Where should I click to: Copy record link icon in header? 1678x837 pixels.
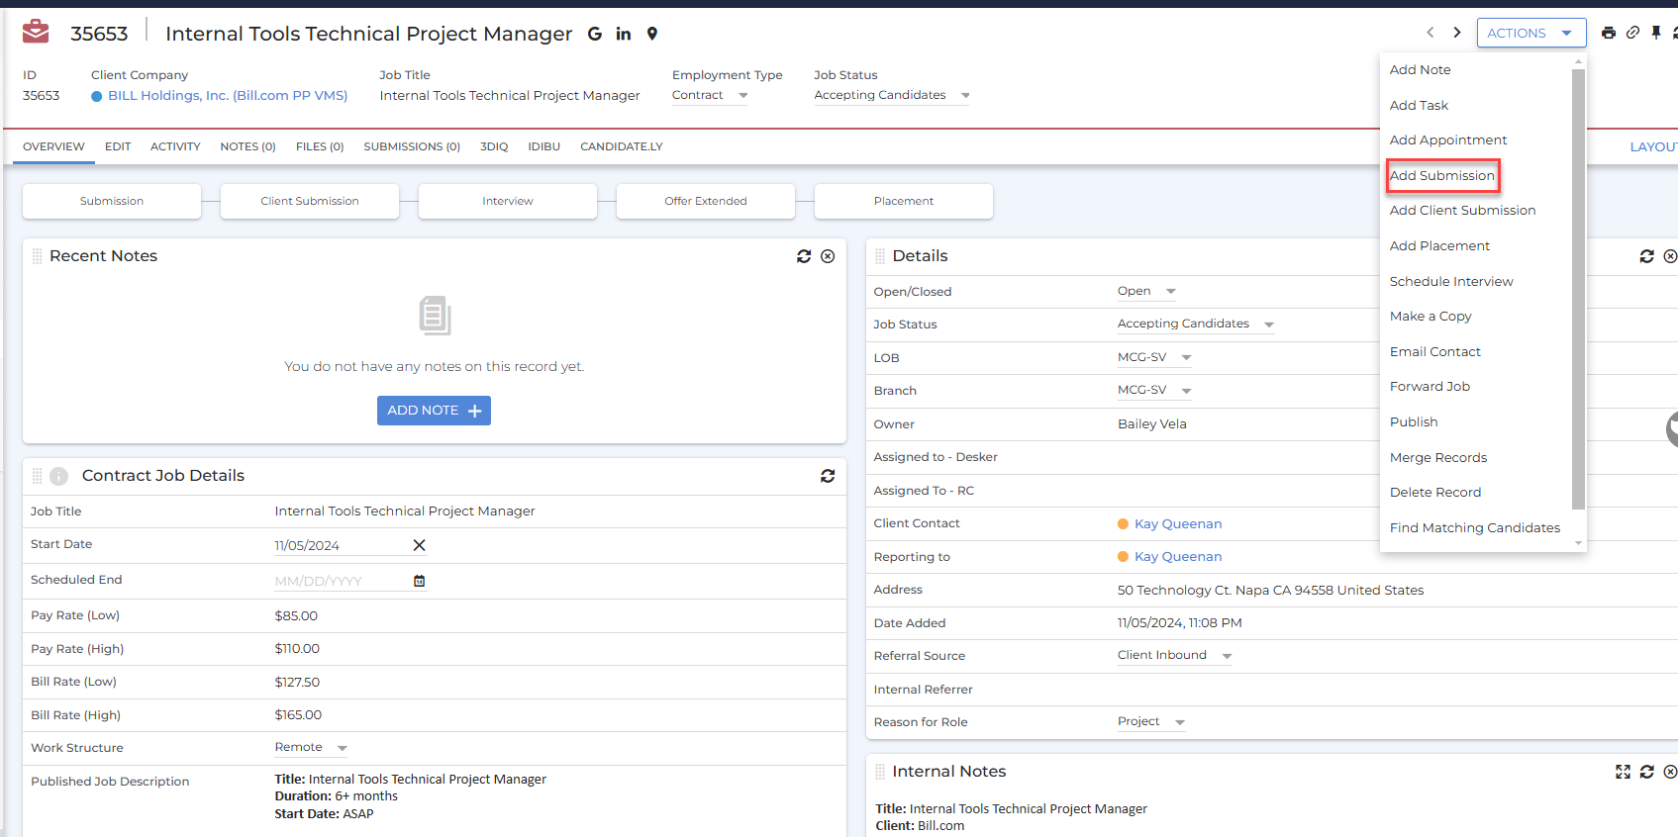(1633, 33)
